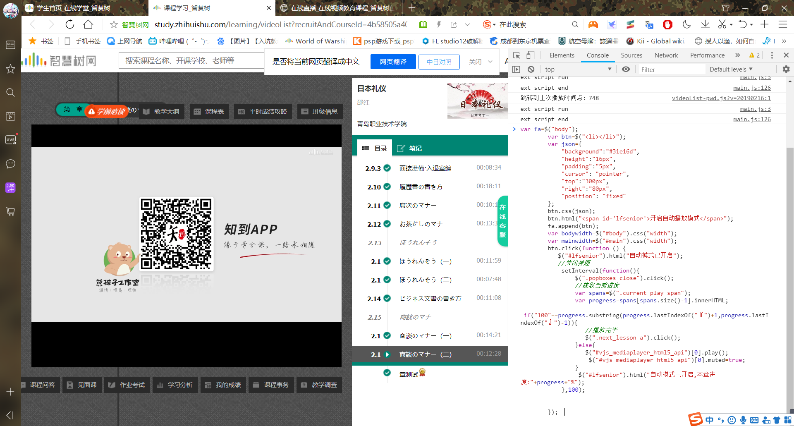
Task: Open the sidebar LIVE icon
Action: point(11,140)
